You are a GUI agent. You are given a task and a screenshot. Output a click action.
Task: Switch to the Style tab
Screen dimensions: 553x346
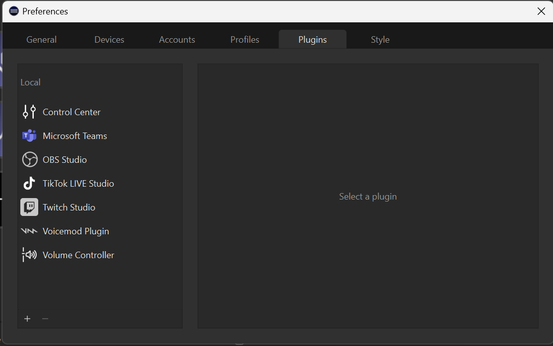tap(380, 40)
